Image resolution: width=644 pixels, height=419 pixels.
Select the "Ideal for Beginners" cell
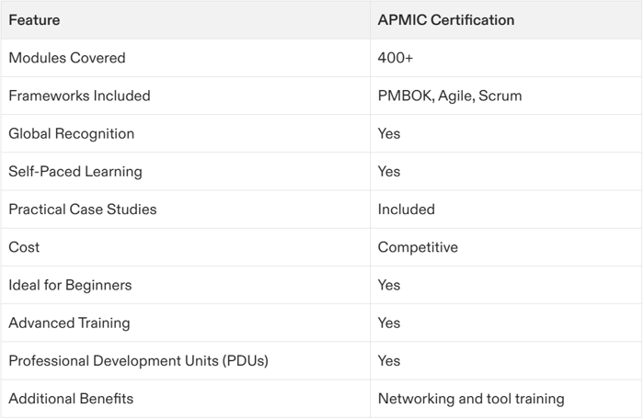(x=70, y=285)
